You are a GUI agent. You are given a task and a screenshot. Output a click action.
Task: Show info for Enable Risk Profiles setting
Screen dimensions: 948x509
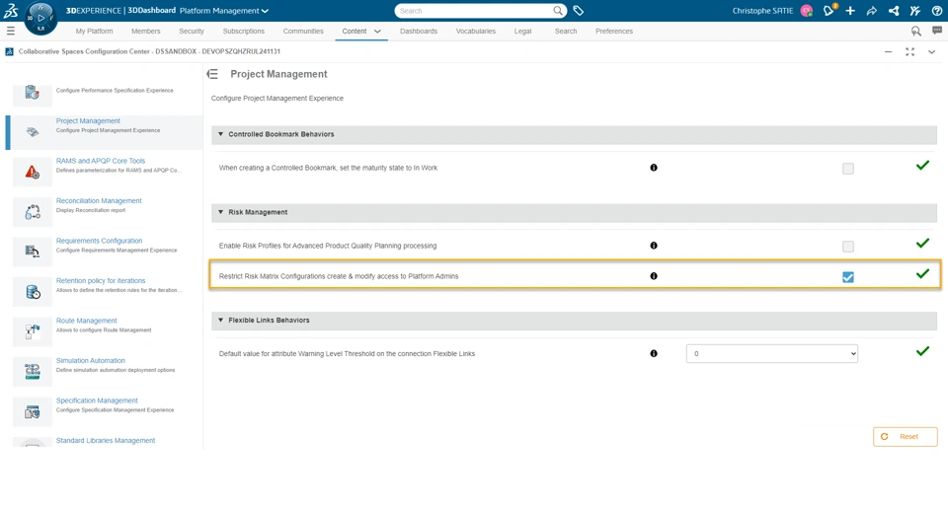tap(654, 246)
